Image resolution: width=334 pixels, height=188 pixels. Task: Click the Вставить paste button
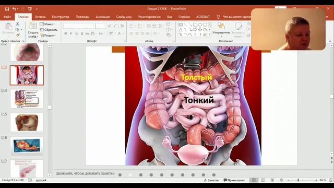8,29
